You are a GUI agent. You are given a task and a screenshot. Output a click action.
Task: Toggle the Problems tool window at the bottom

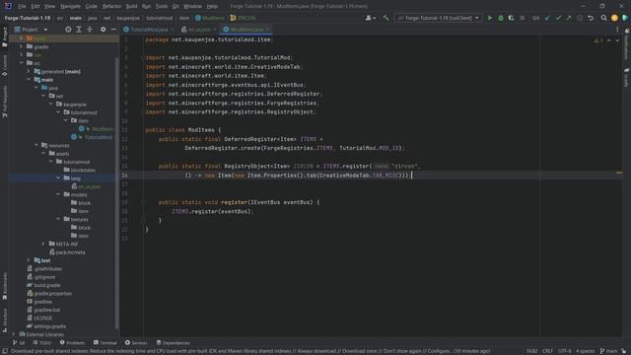pos(72,343)
